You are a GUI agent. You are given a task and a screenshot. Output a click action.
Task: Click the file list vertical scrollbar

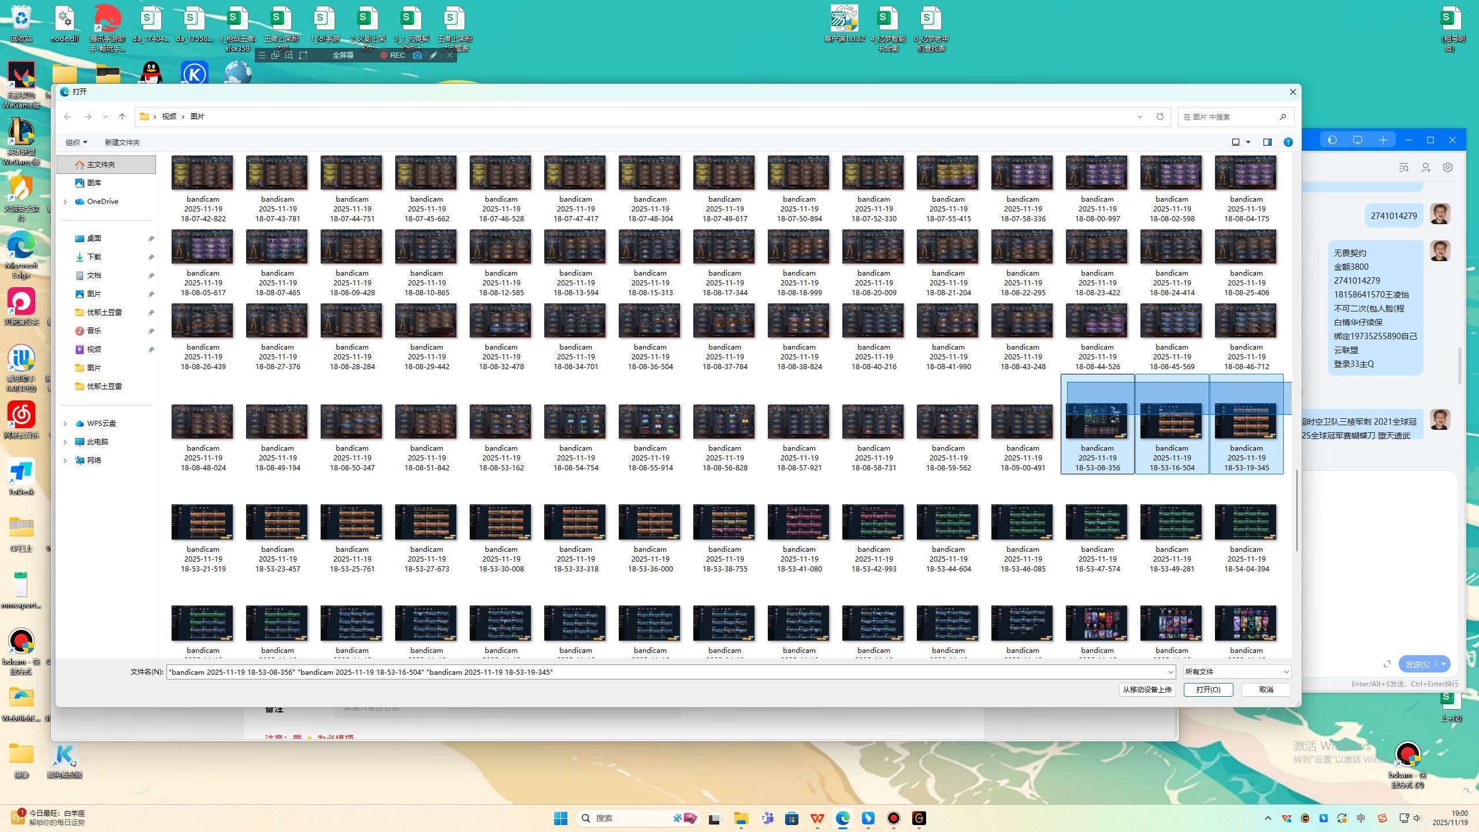tap(1296, 508)
